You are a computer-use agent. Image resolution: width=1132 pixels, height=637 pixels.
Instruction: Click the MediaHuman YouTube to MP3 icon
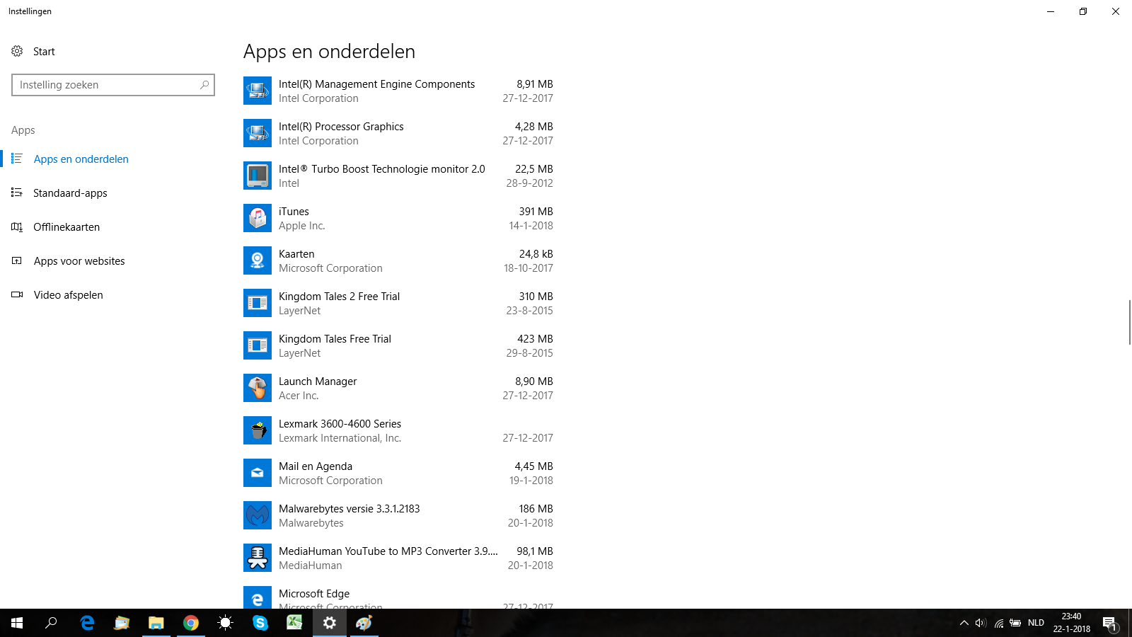[258, 558]
